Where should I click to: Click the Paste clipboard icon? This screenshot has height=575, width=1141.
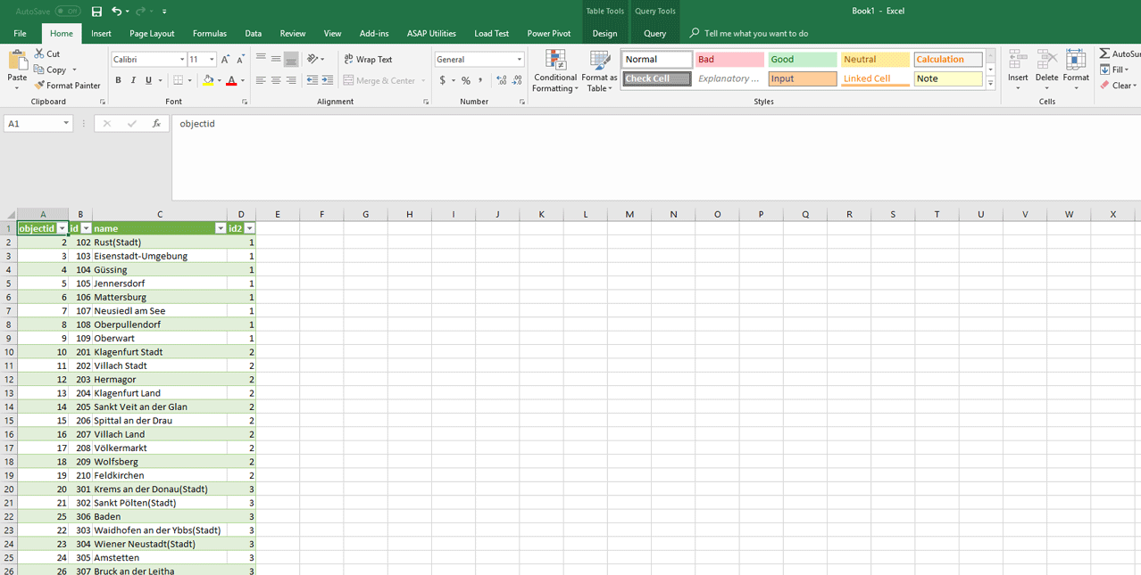coord(17,61)
